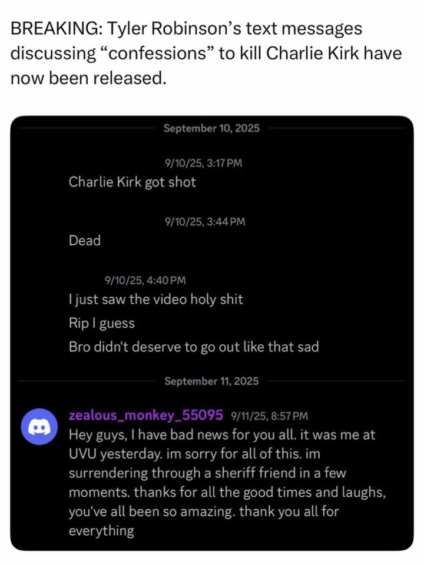Click the Discord logo avatar icon
This screenshot has width=424, height=565.
click(39, 429)
